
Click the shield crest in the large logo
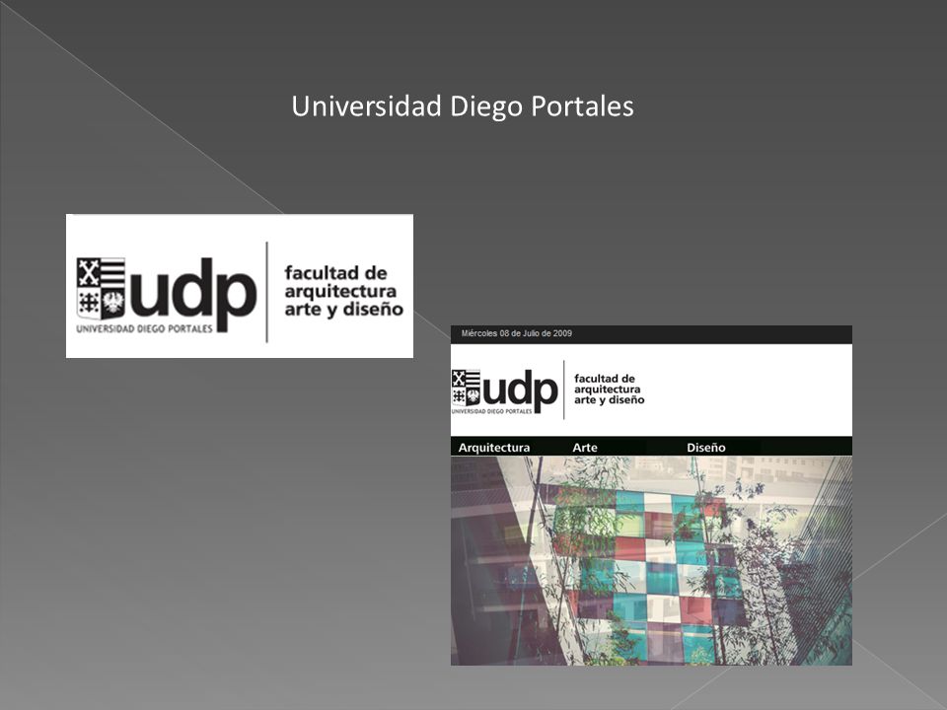101,289
